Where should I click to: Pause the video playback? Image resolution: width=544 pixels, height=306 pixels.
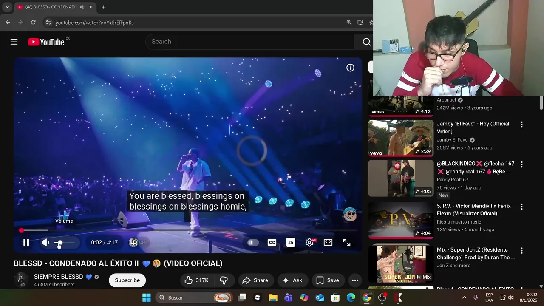pos(26,242)
